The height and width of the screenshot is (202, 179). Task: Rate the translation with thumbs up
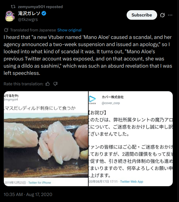point(48,84)
